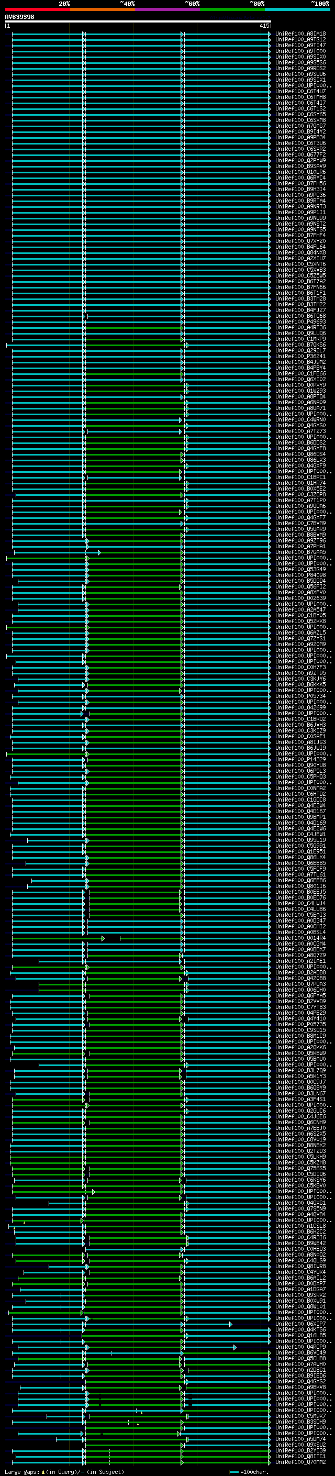The image size is (335, 1476).
Task: Select the UniRef100_Q0PXY9 label
Action: pos(300,384)
